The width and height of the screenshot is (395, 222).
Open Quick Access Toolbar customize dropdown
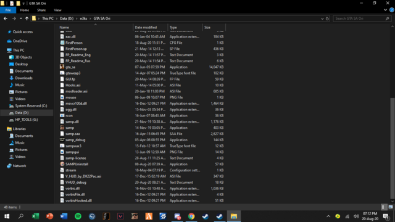point(23,3)
